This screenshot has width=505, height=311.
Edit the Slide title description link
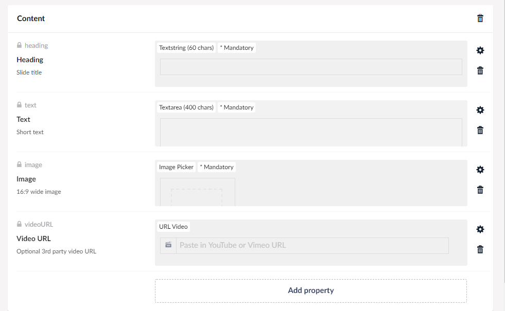(29, 72)
